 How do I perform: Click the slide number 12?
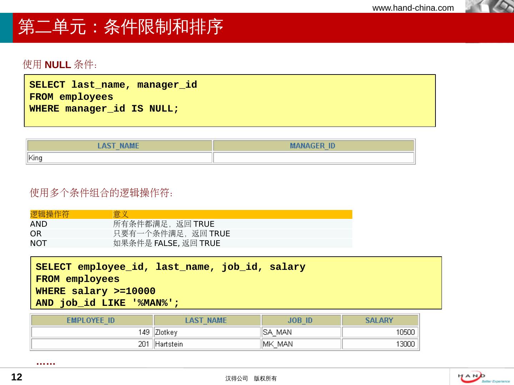tap(17, 377)
